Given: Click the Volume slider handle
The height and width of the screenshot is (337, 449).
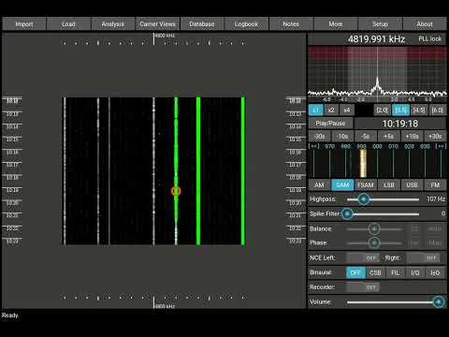Looking at the screenshot, I should [439, 301].
